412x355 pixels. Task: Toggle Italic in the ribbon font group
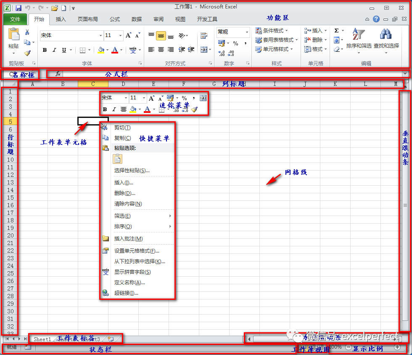pyautogui.click(x=54, y=50)
